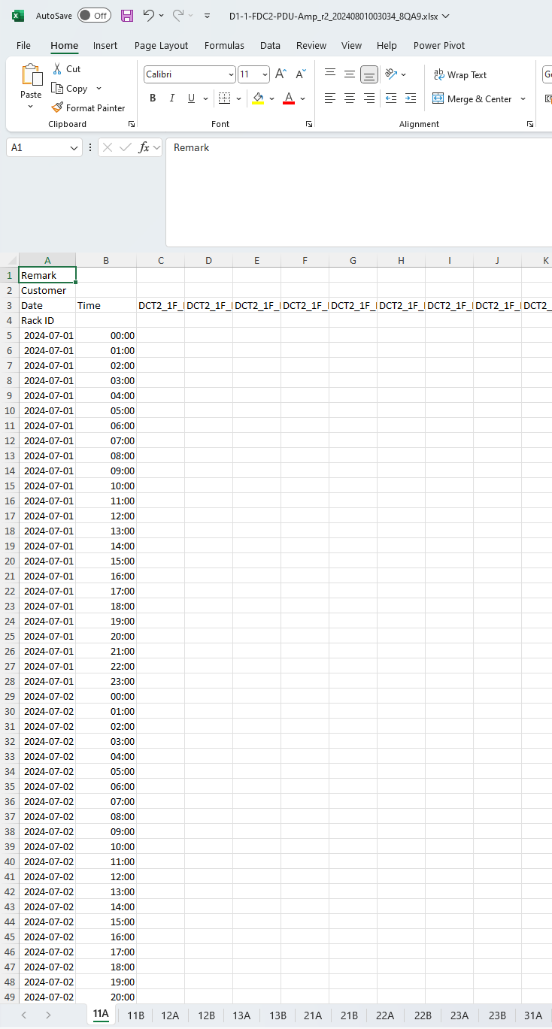Click the Cut button

tap(66, 69)
